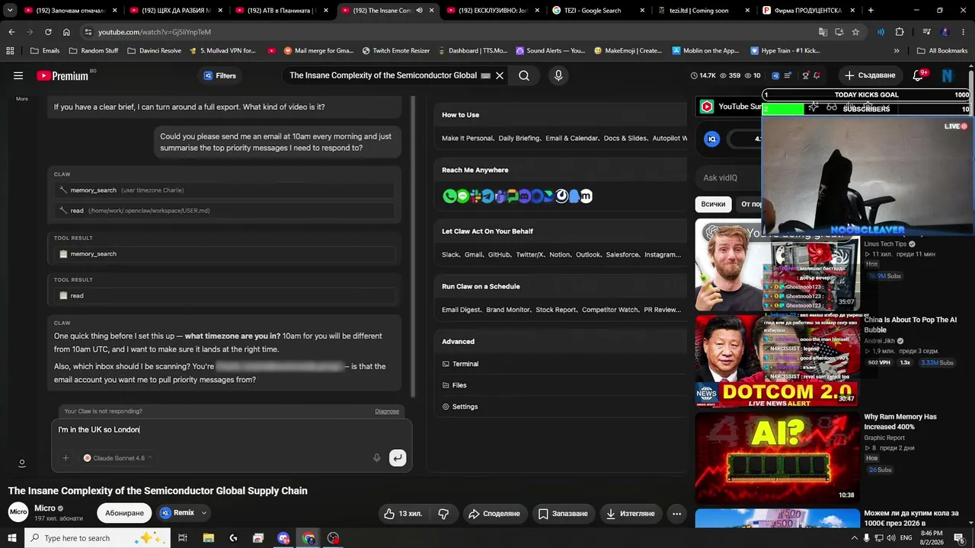Expand the read USER.md claw call
Viewport: 975px width, 548px height.
pos(222,210)
